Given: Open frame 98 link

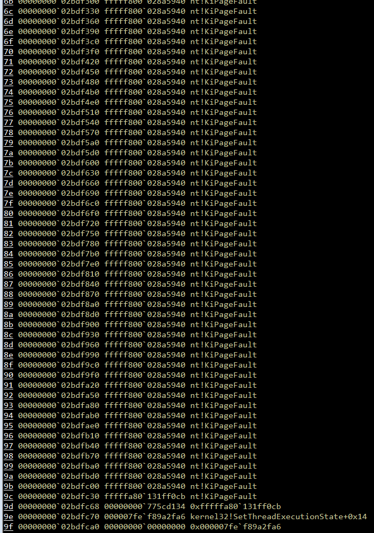Looking at the screenshot, I should click(x=8, y=456).
